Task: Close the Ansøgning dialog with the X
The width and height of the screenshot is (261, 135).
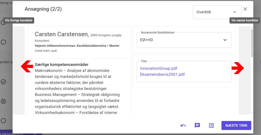Action: [245, 9]
